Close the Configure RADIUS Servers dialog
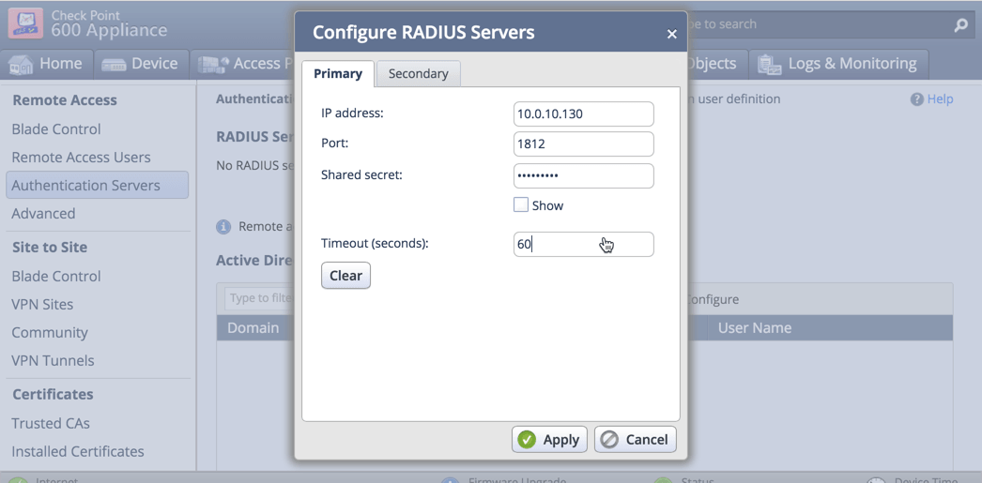 coord(672,34)
